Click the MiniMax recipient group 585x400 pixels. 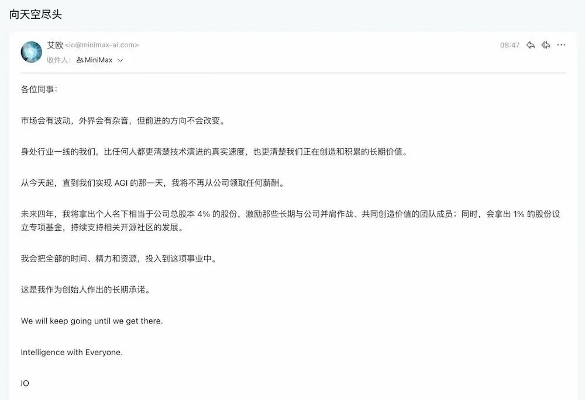tap(94, 60)
